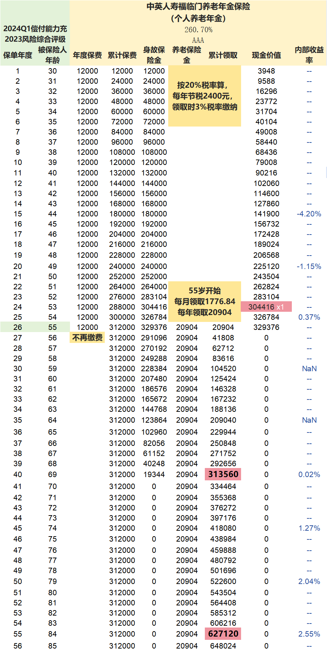327x650 pixels.
Task: Select the 0.37% return rate
Action: (309, 317)
